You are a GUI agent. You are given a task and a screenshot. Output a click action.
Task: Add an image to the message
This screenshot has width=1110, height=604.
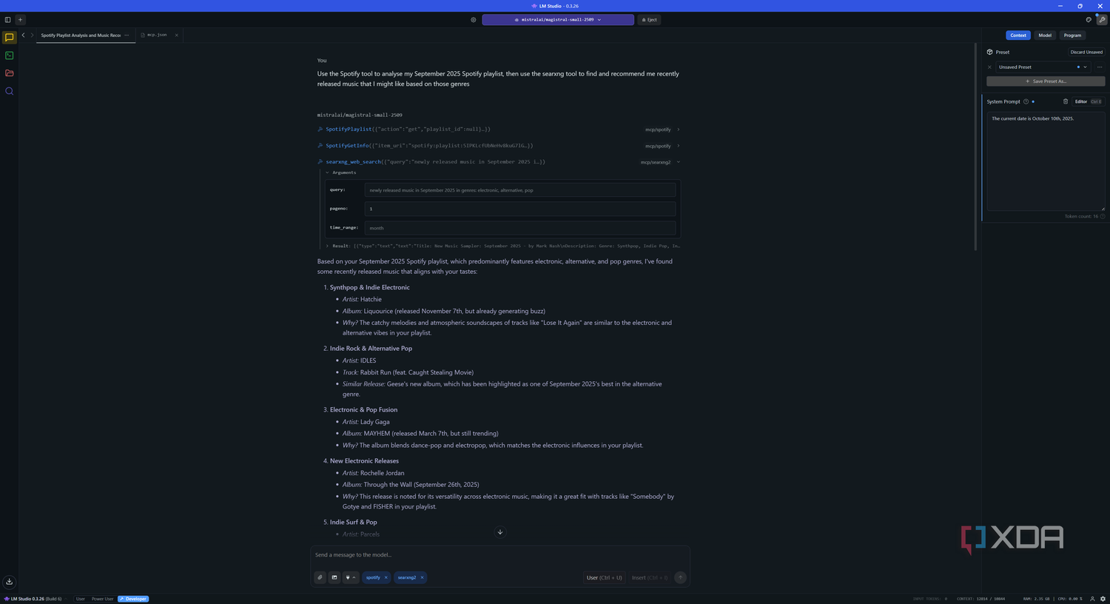(334, 577)
